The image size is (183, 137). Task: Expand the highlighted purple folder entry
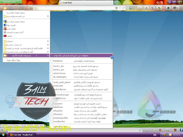tap(26, 55)
